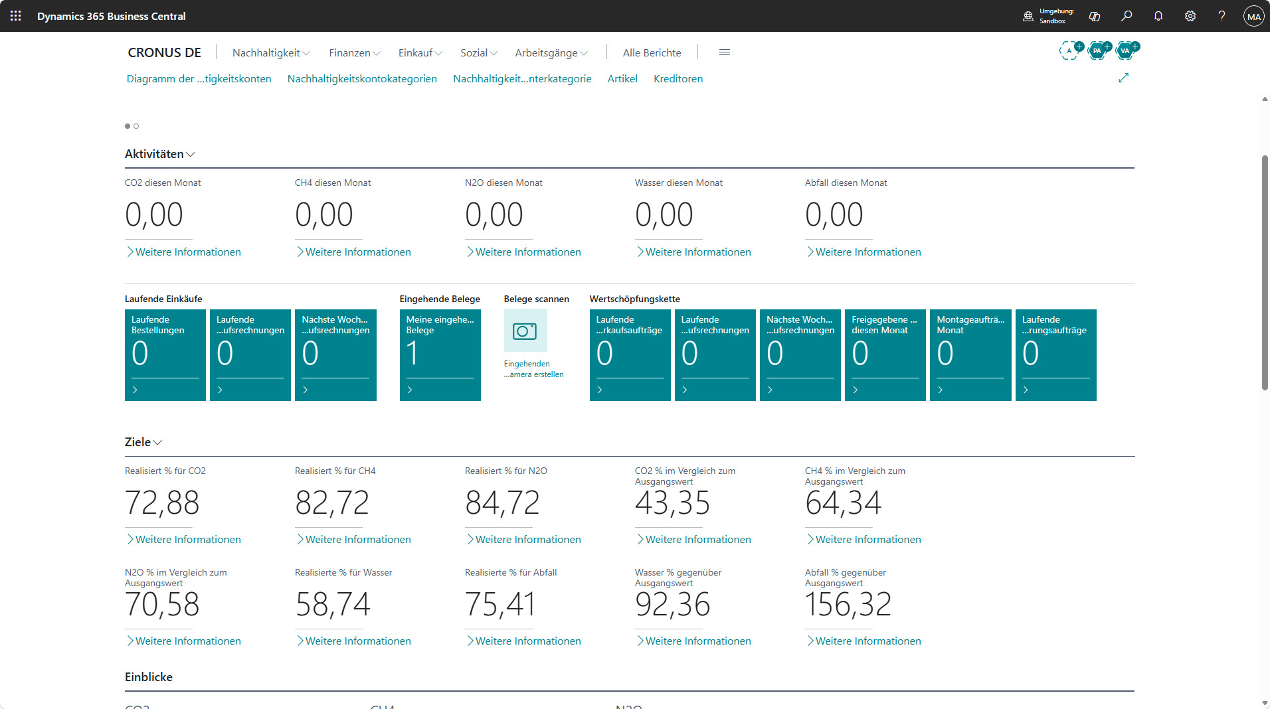Open the settings gear icon
The width and height of the screenshot is (1270, 709).
tap(1190, 16)
